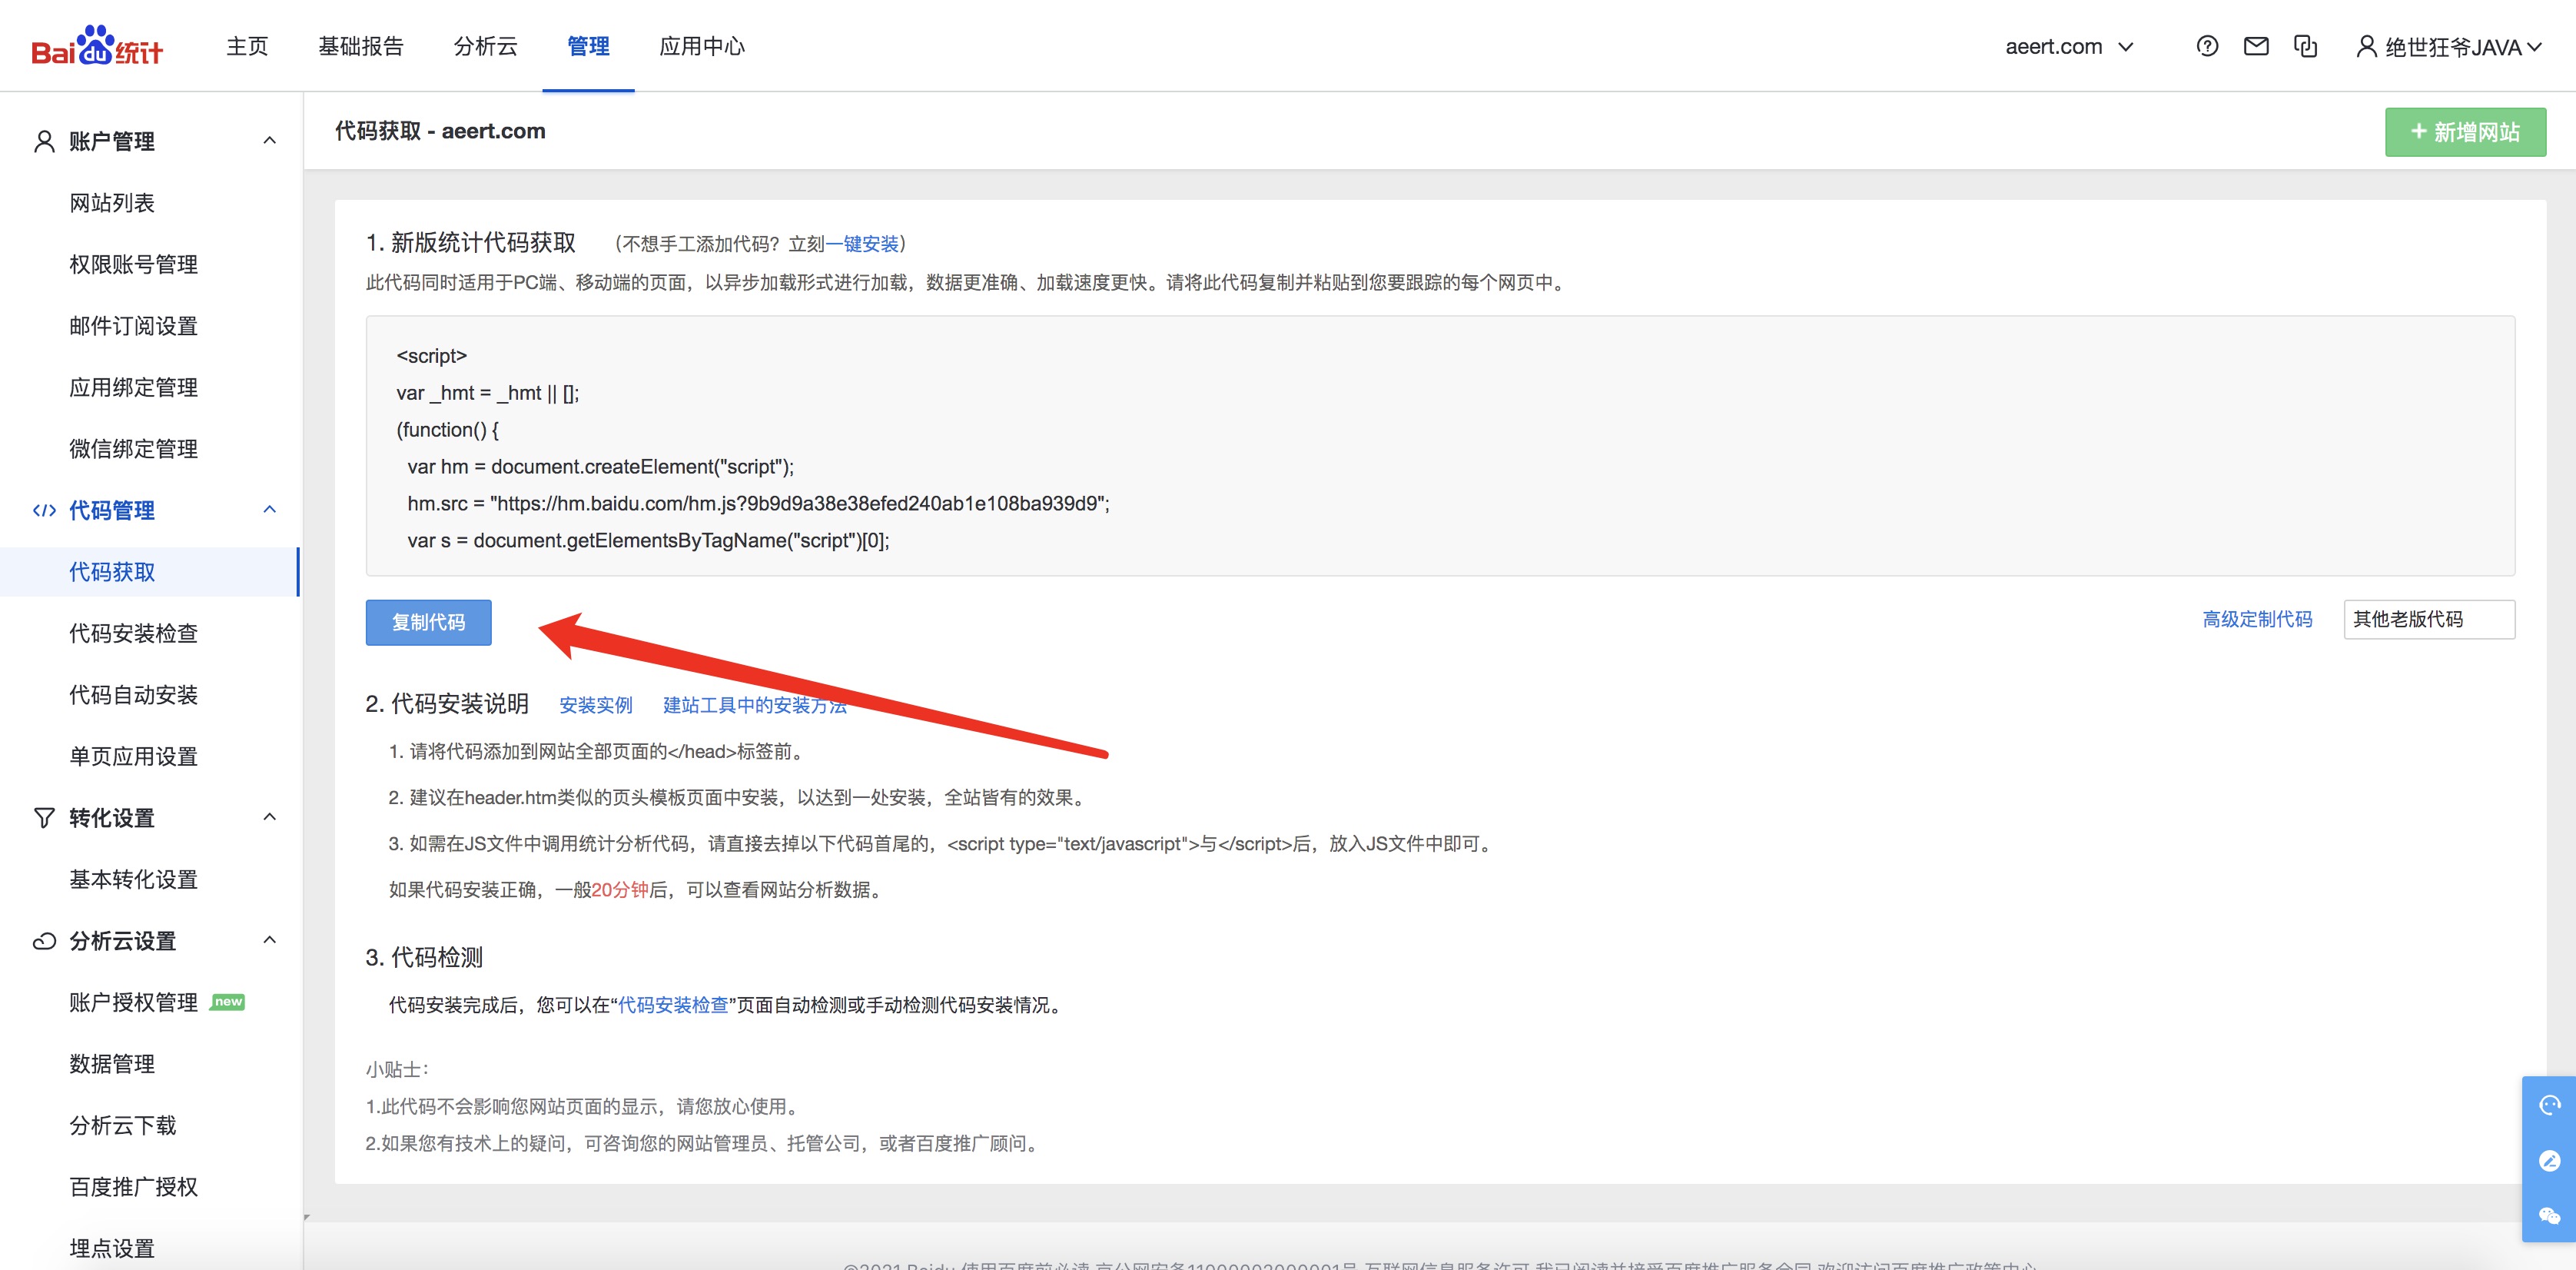This screenshot has width=2576, height=1270.
Task: Open the mail messages icon
Action: tap(2256, 46)
